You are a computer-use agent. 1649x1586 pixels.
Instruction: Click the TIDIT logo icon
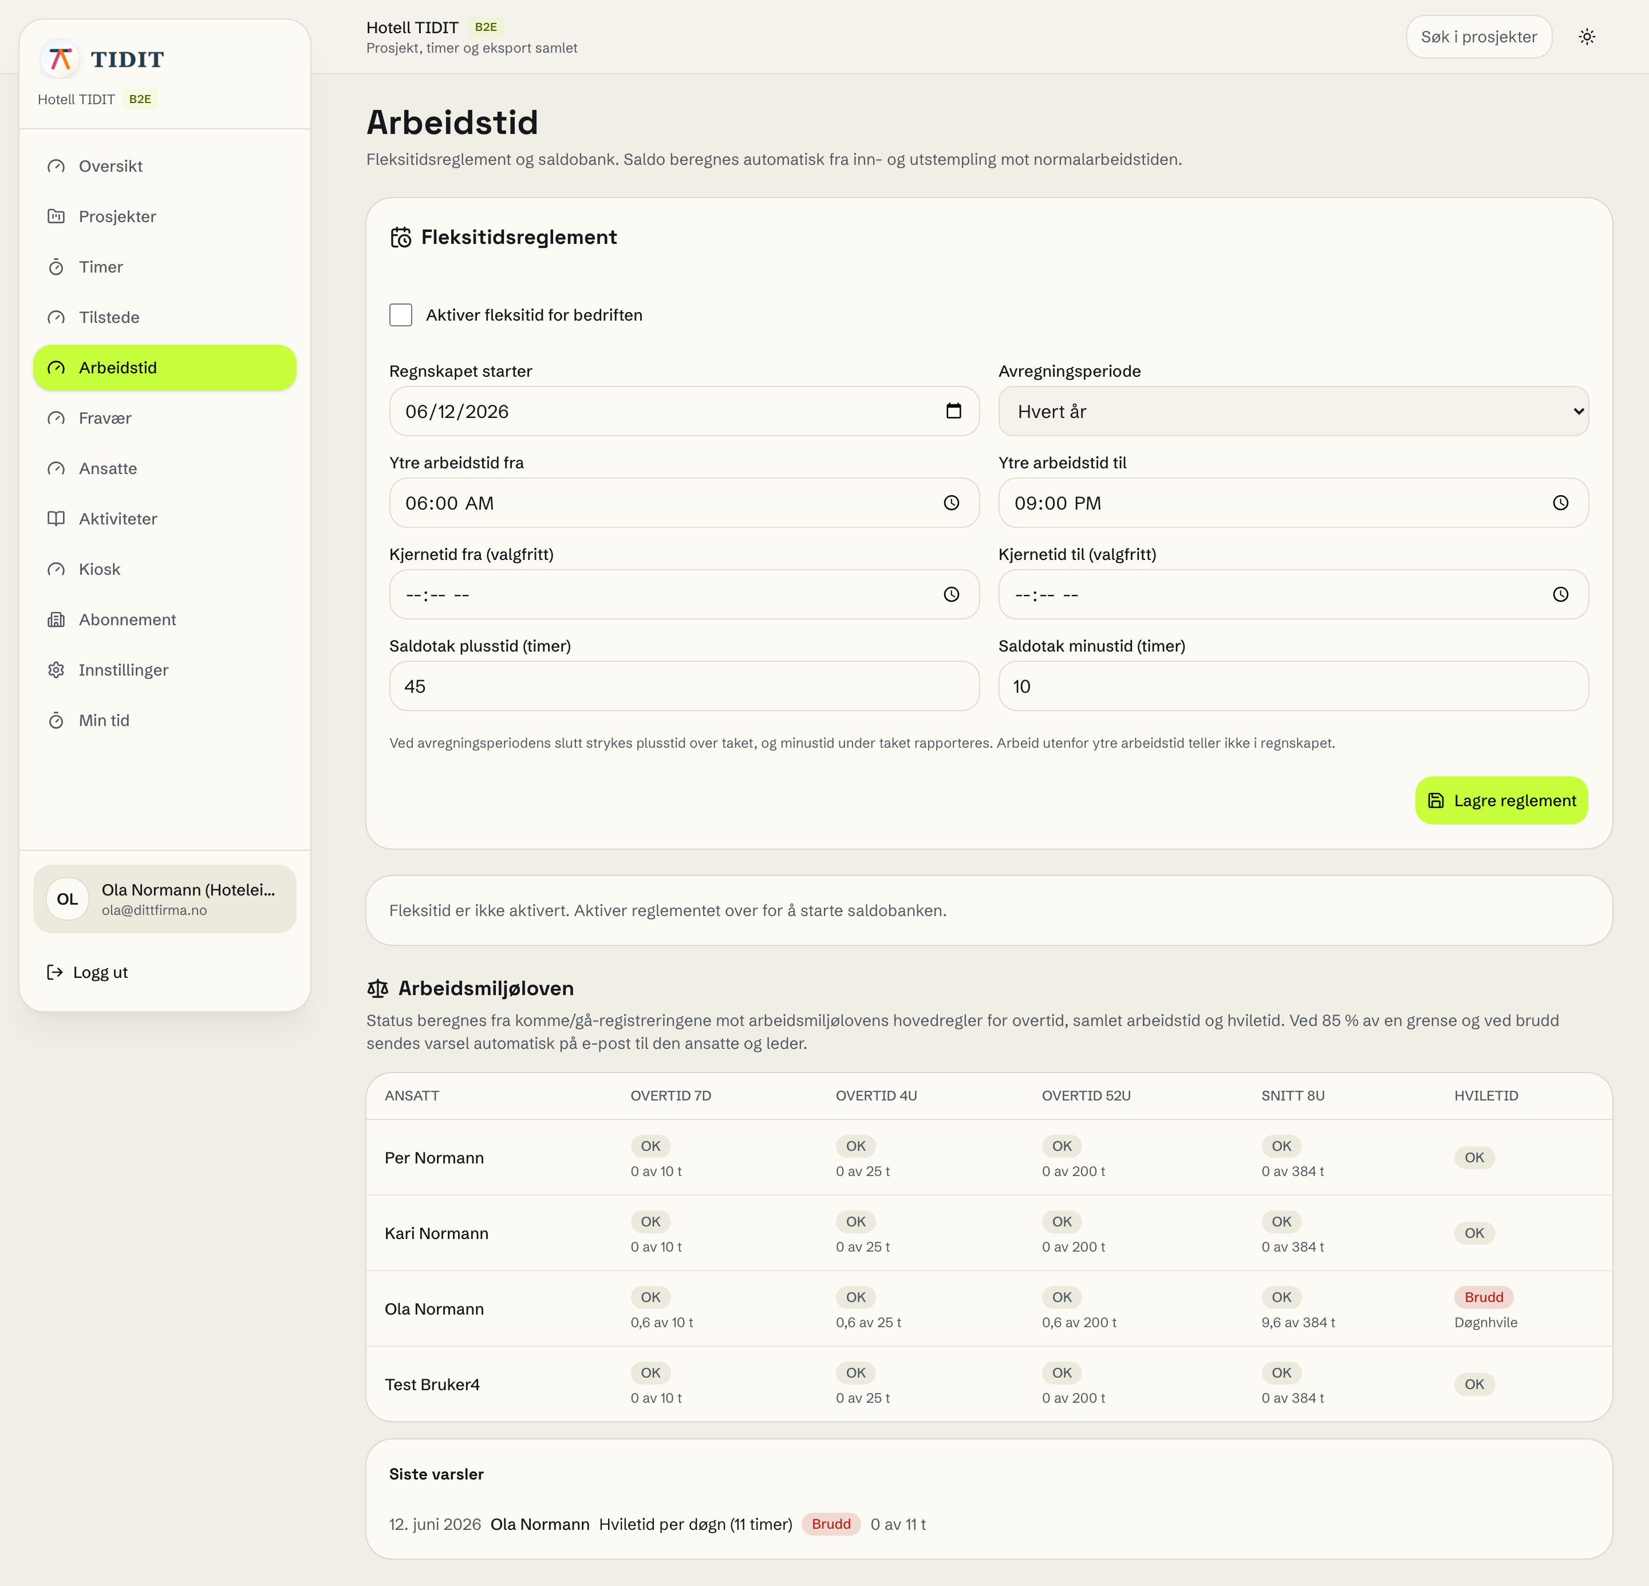(x=60, y=59)
